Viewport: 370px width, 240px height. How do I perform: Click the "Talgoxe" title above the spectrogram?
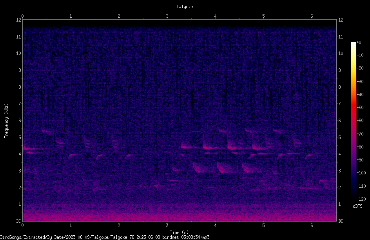point(185,7)
